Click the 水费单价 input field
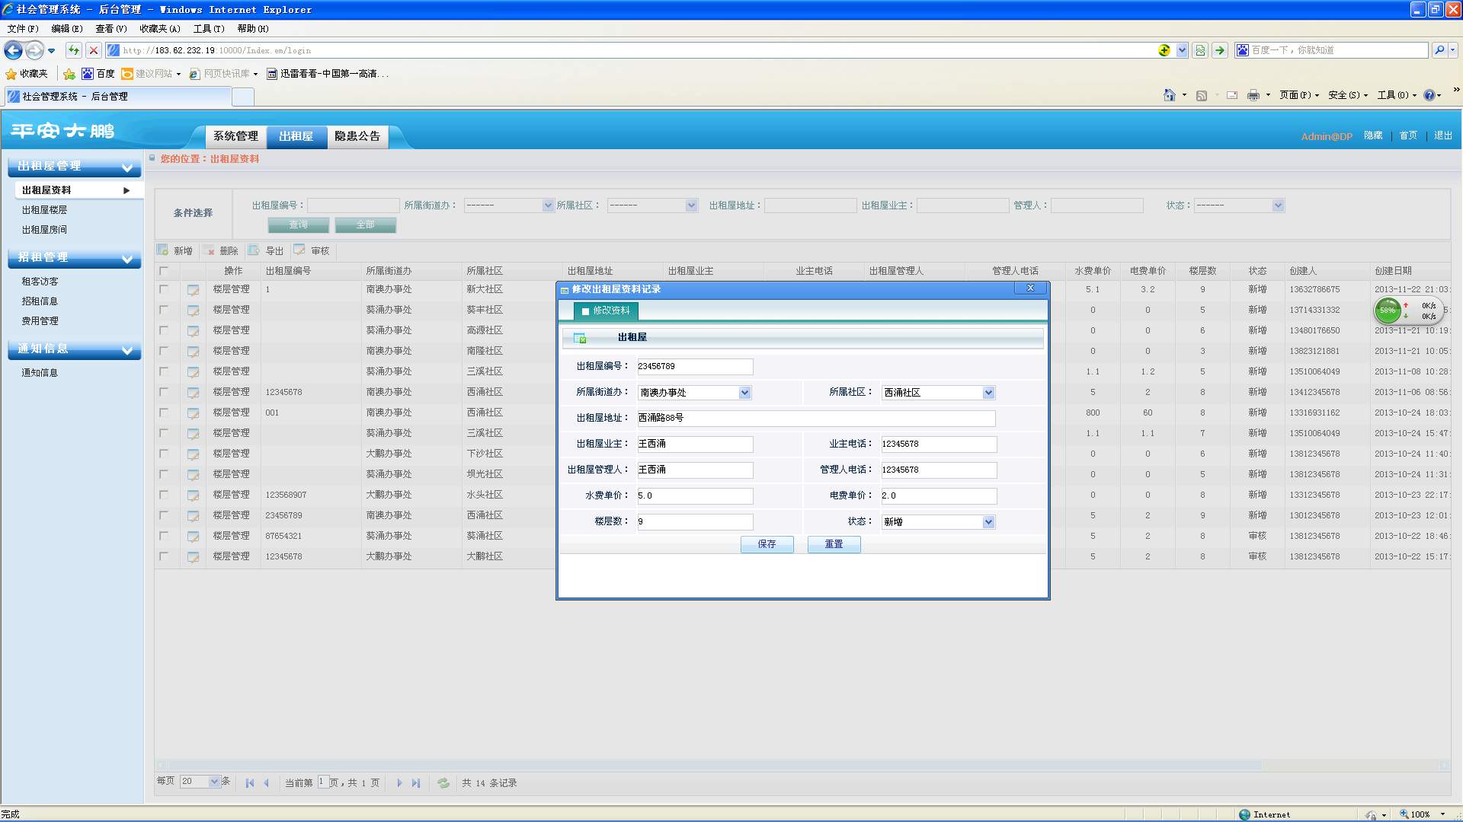 click(695, 496)
